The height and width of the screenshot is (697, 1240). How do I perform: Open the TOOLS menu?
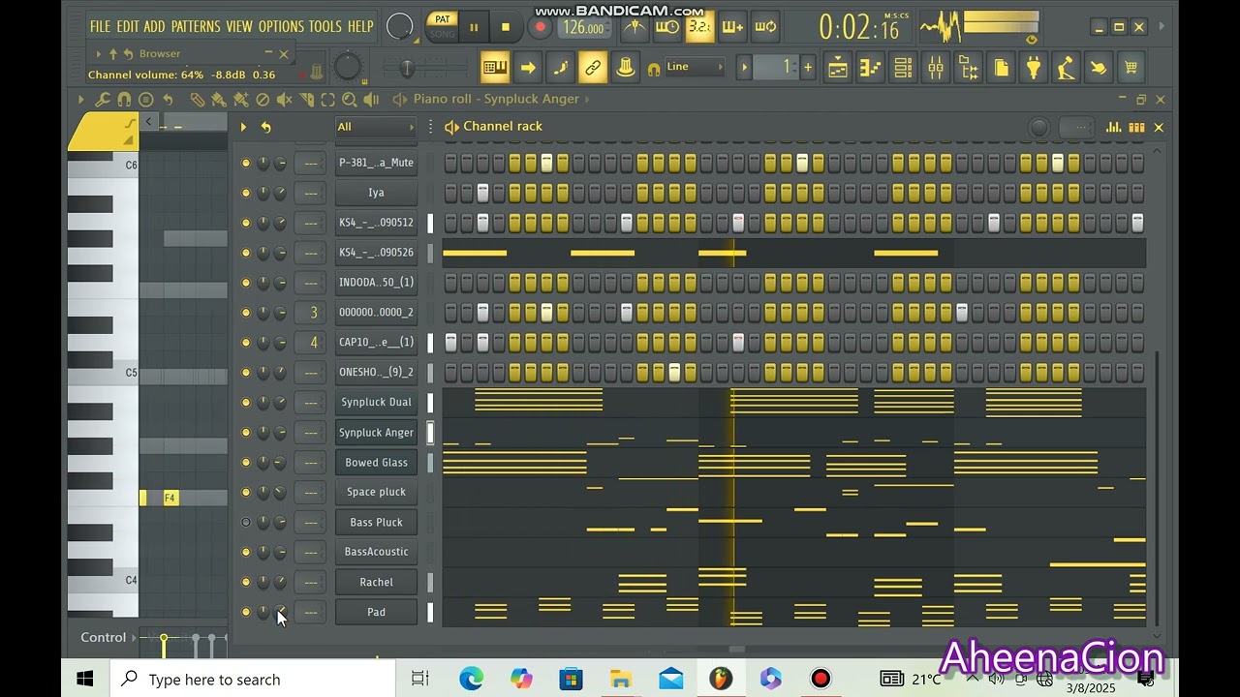pos(325,27)
